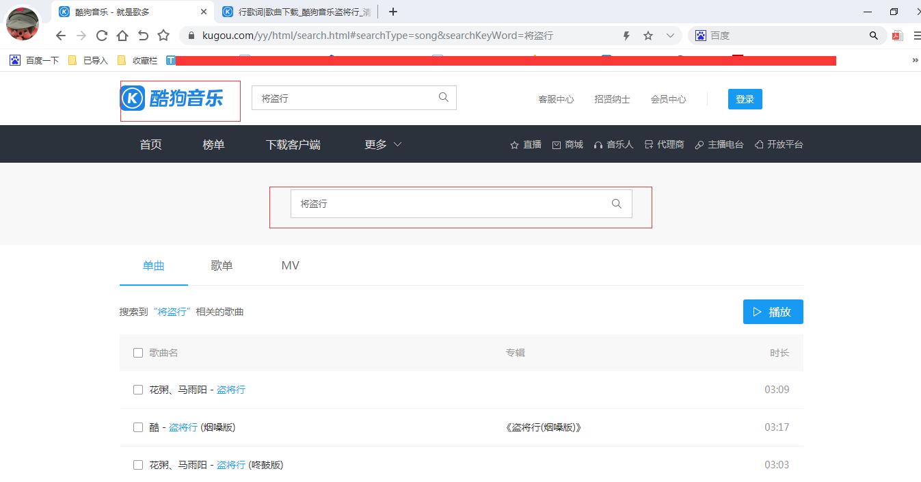
Task: Check the 盗将行 (烟嗓版) song
Action: coord(137,427)
